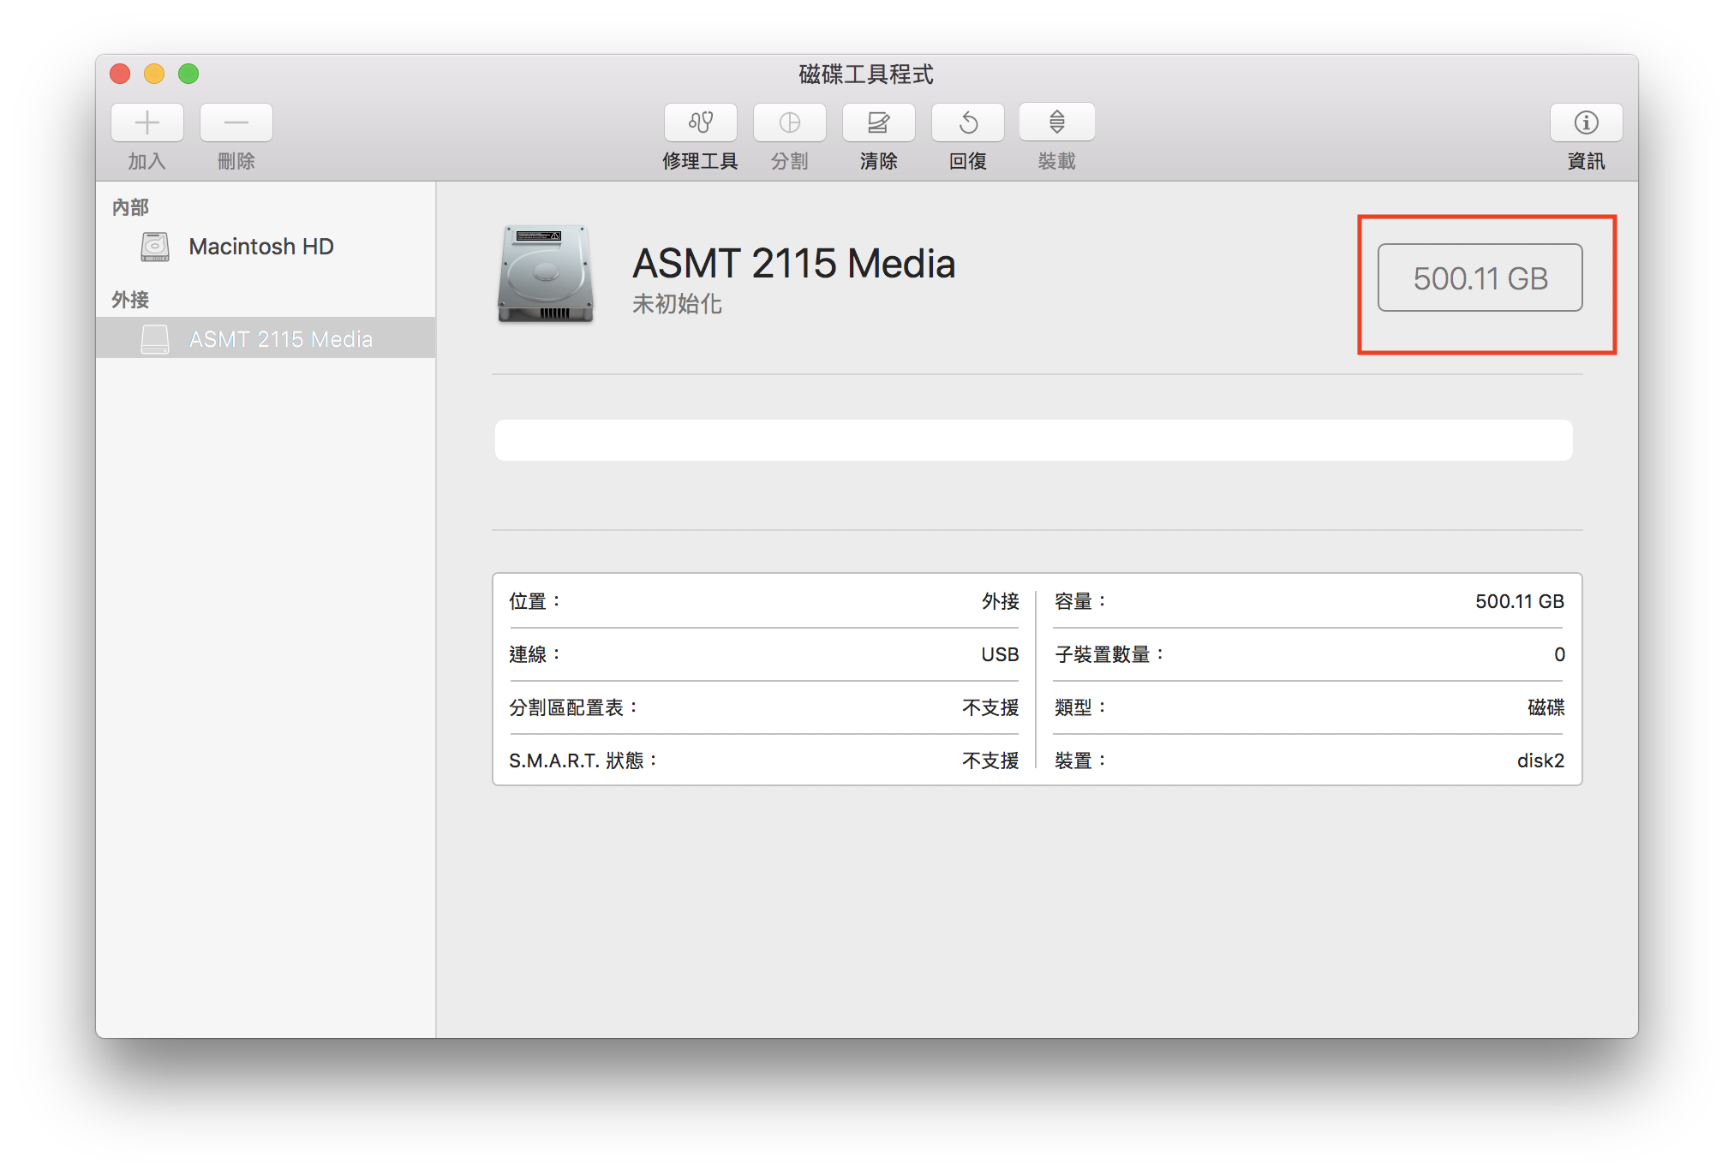Click the 裝置 label

[x=1081, y=760]
